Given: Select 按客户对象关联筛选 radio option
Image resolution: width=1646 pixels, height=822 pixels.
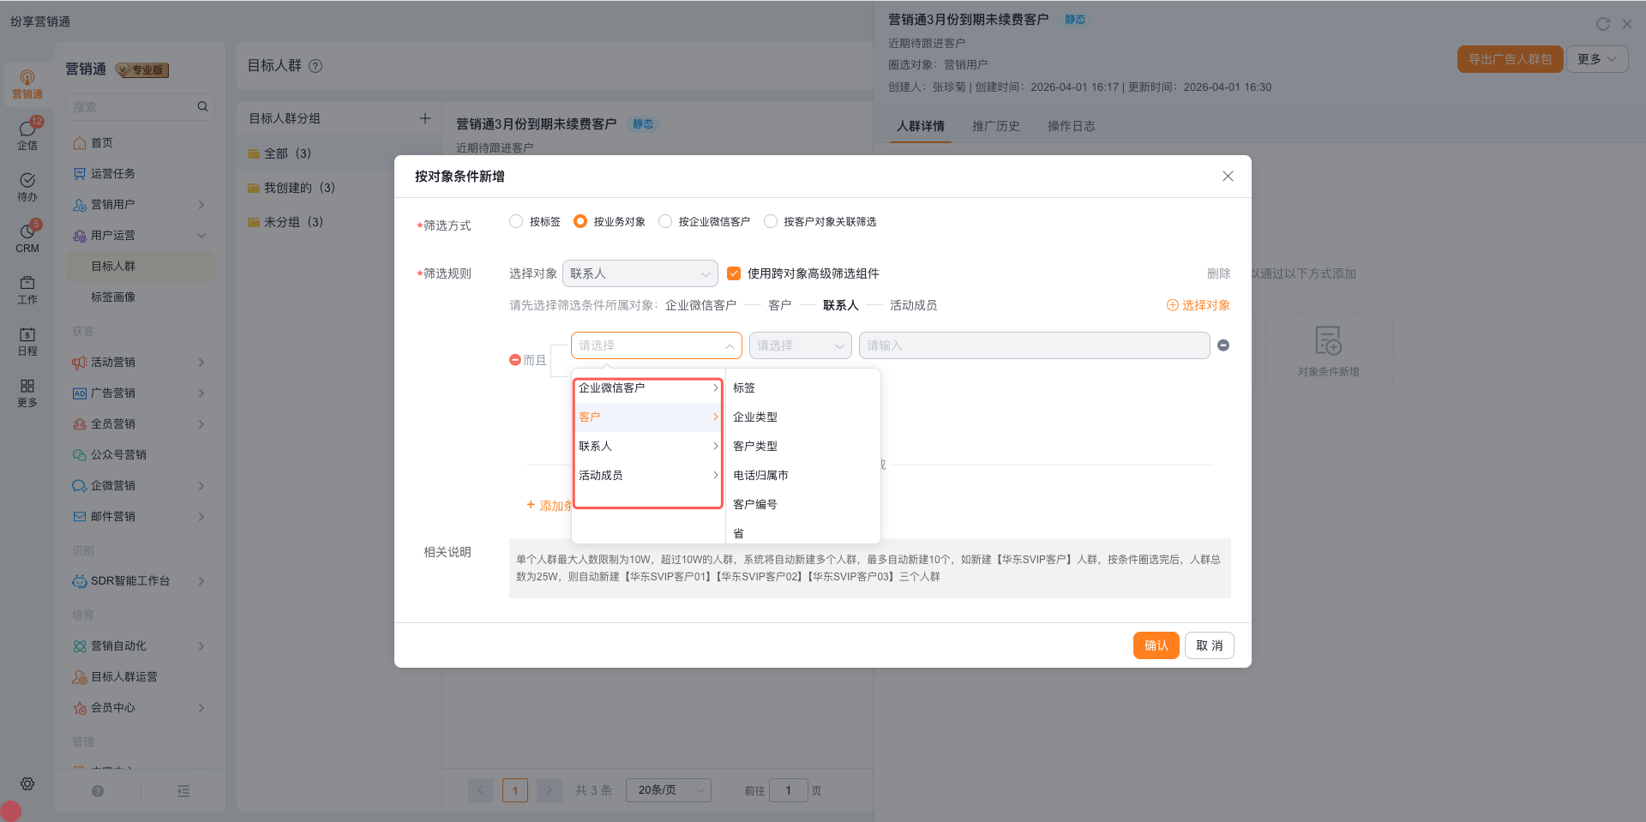Looking at the screenshot, I should pos(771,221).
